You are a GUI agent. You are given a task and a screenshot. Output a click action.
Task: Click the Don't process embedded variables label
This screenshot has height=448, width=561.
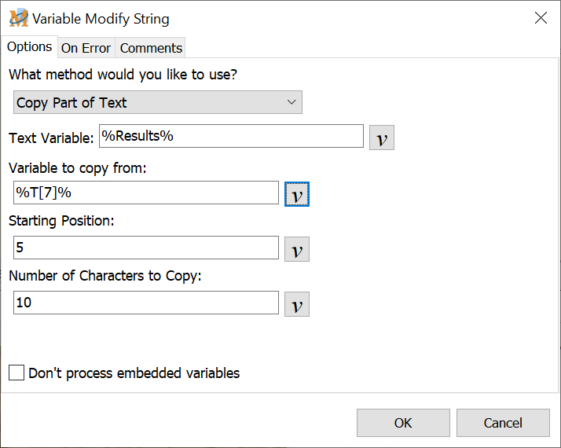pyautogui.click(x=134, y=373)
